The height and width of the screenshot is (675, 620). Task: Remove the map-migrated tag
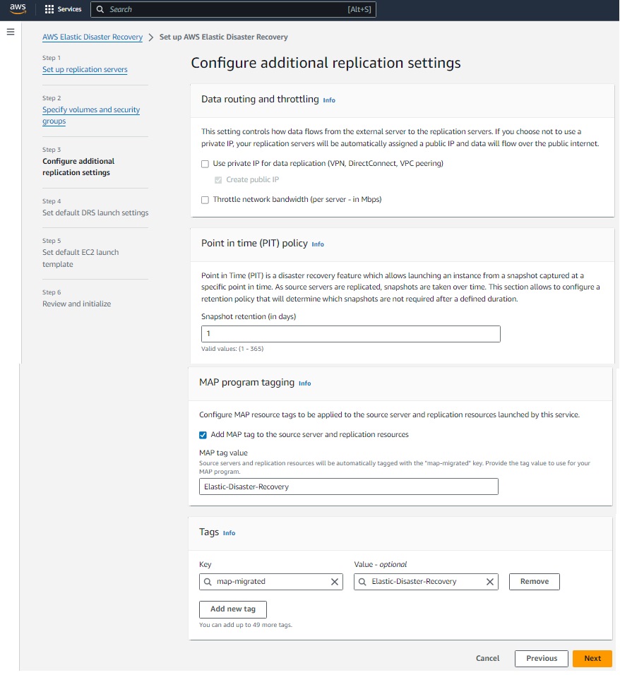click(534, 582)
